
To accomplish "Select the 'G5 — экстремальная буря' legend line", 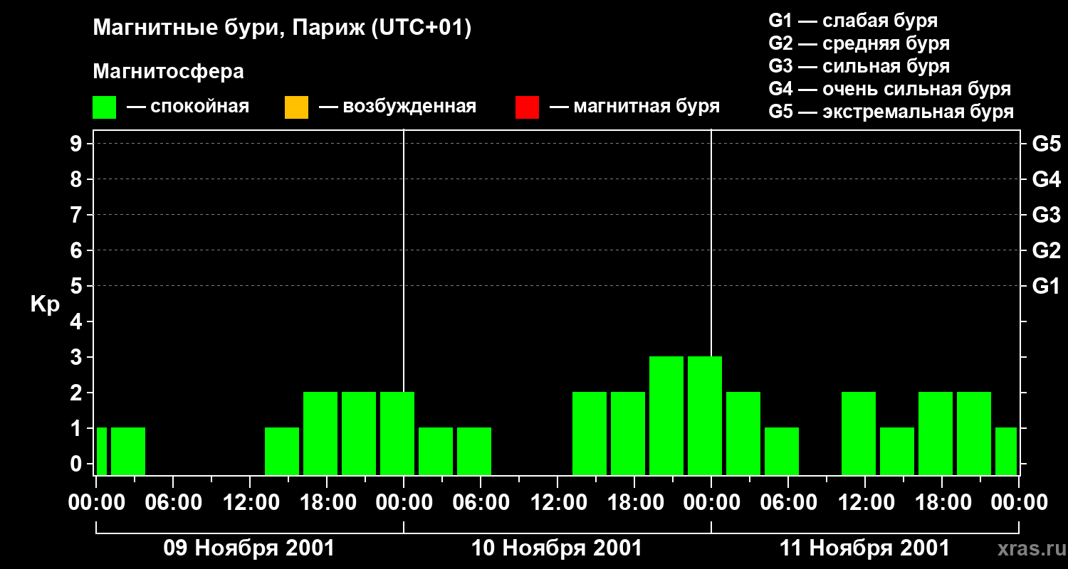I will [x=891, y=112].
